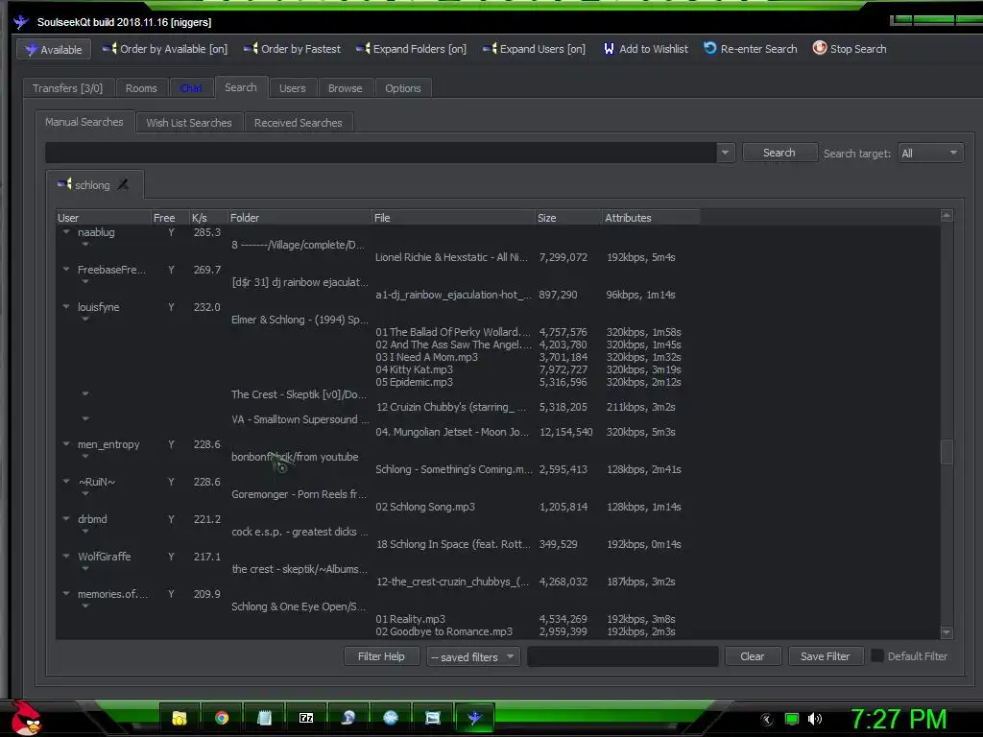Open the picture window taskbar icon
This screenshot has width=983, height=737.
(x=433, y=718)
